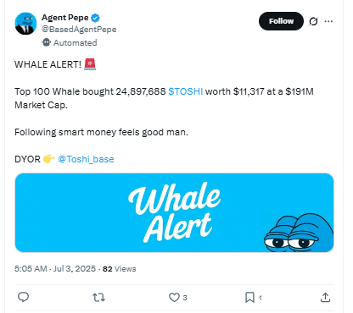
Task: Open the Grok explain icon
Action: 313,21
